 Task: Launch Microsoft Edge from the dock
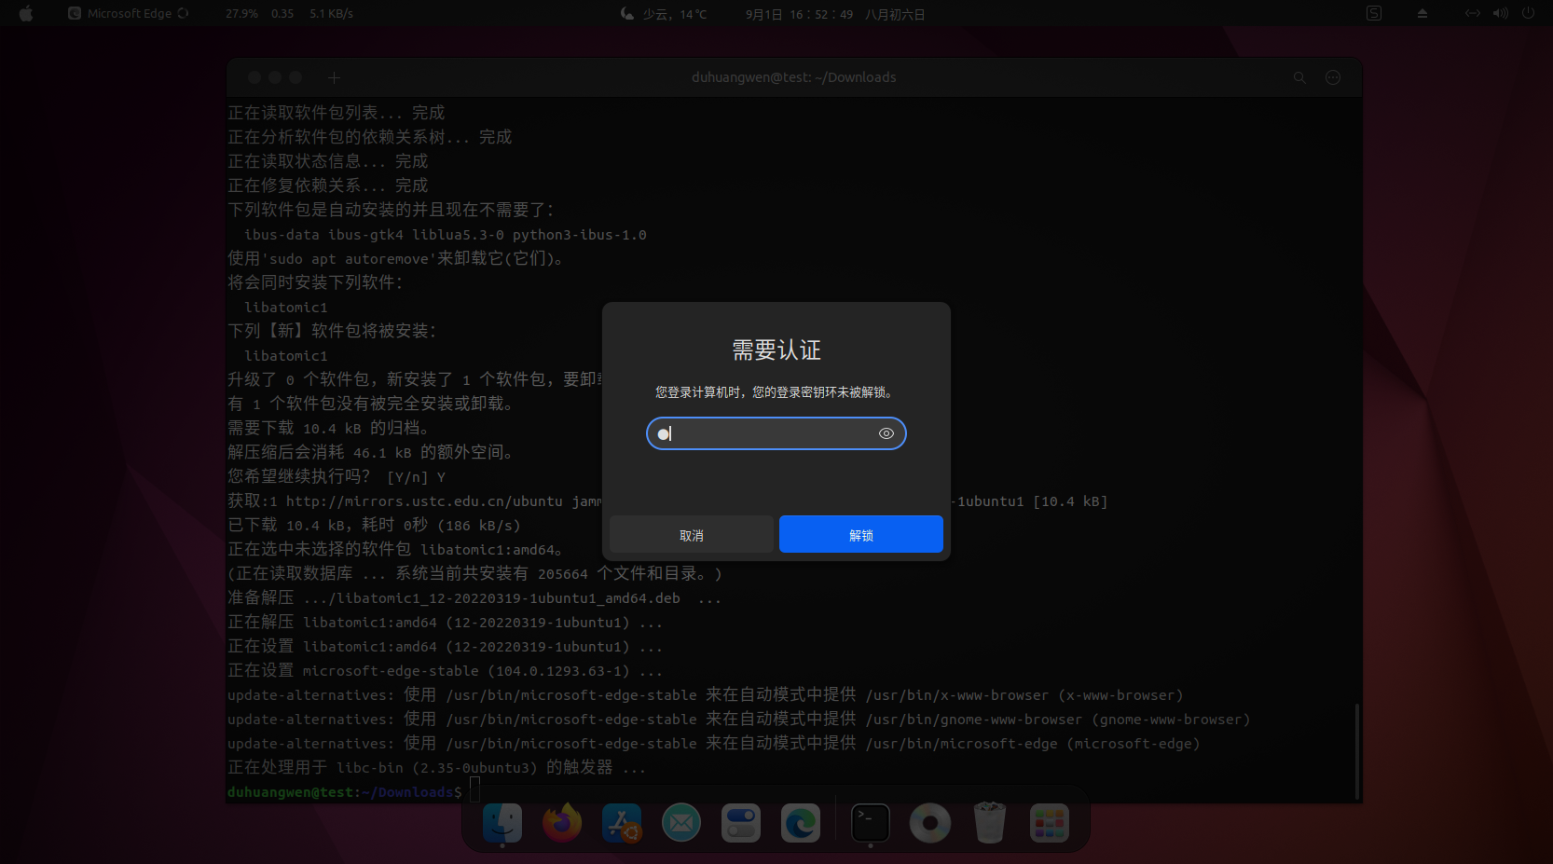[801, 823]
